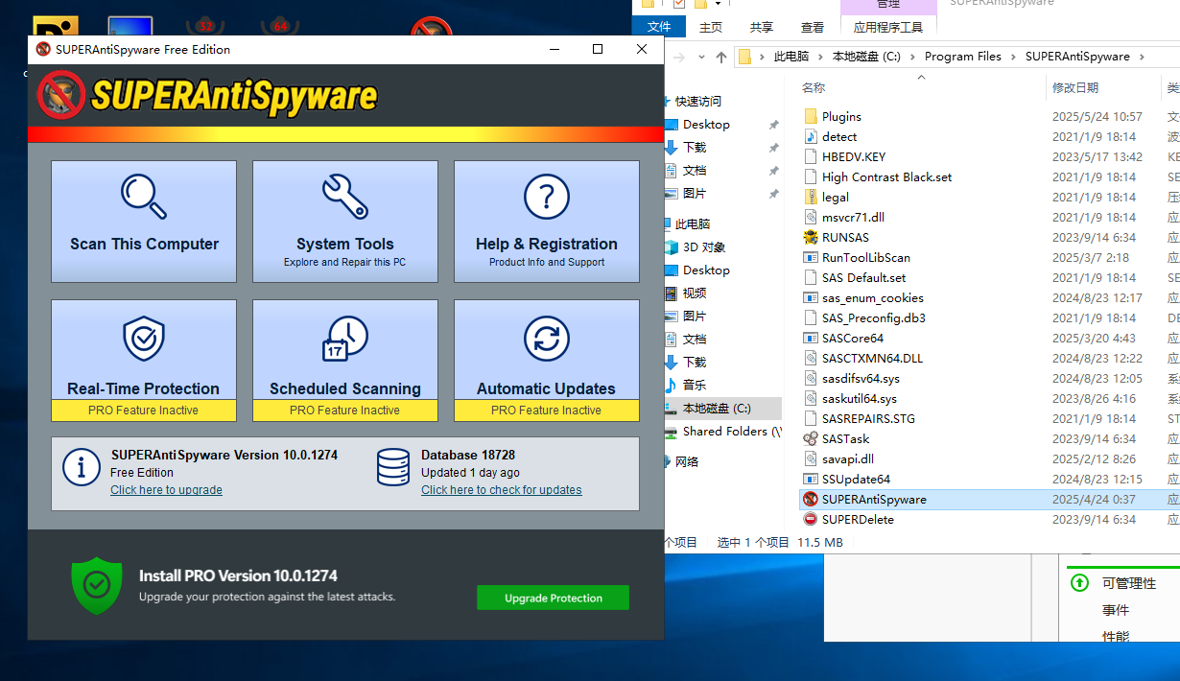Open the Scheduled Scanning calendar tile
1180x681 pixels.
point(345,361)
